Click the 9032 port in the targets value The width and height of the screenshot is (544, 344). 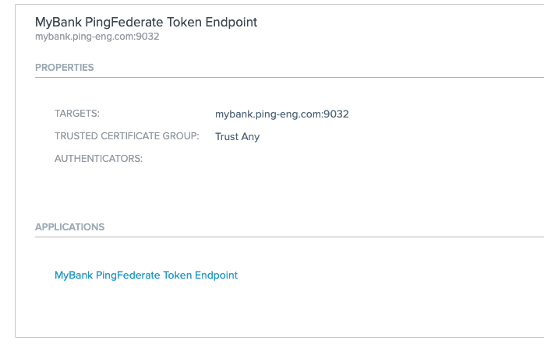click(x=337, y=114)
